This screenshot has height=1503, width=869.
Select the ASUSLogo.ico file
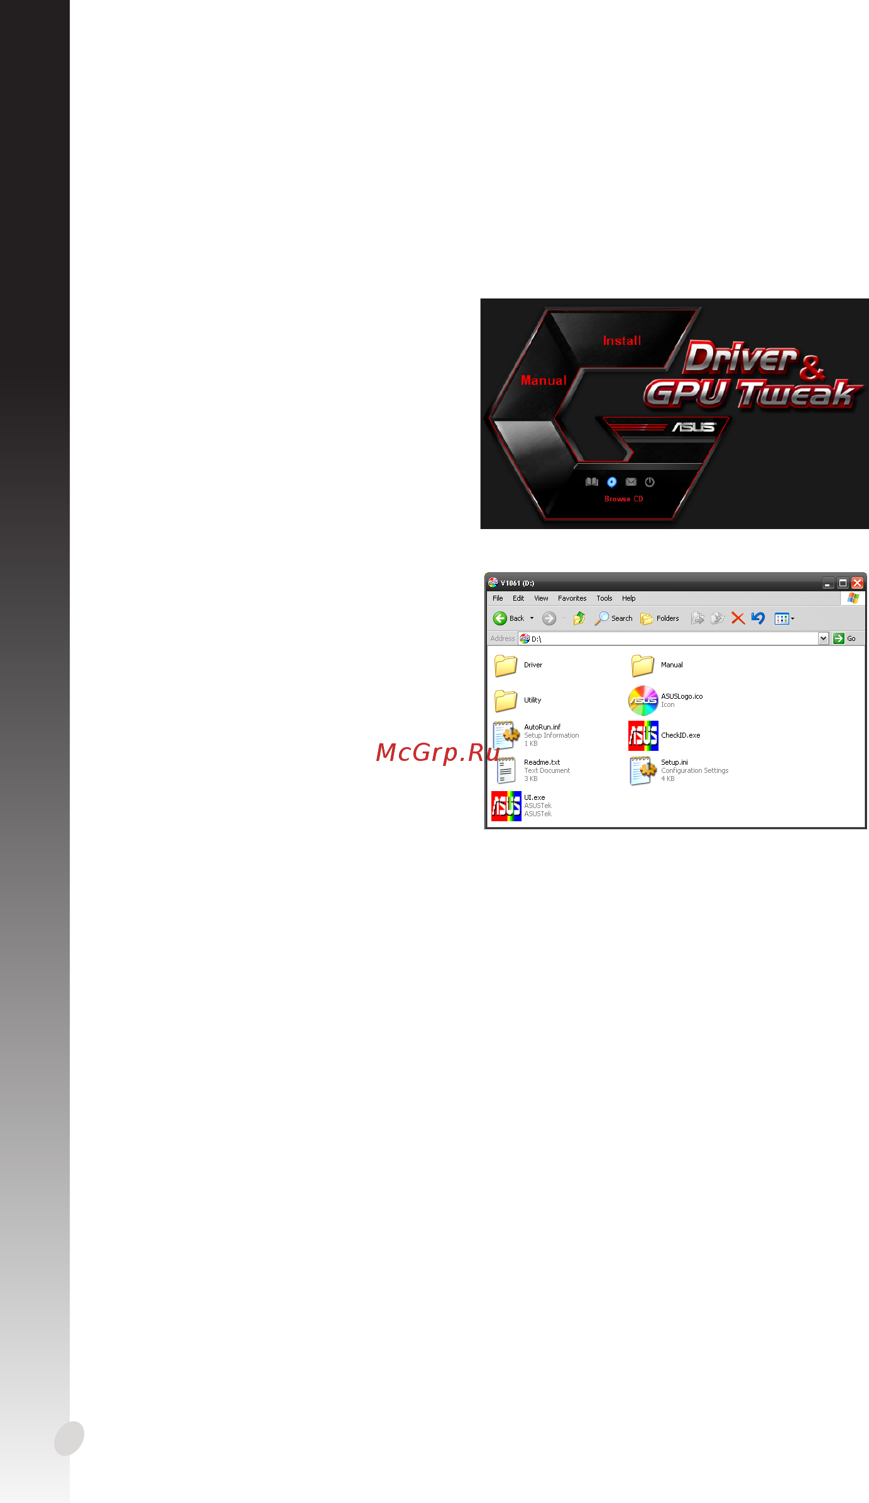[666, 700]
